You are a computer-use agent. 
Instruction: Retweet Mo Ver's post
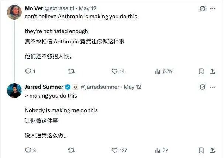click(71, 71)
